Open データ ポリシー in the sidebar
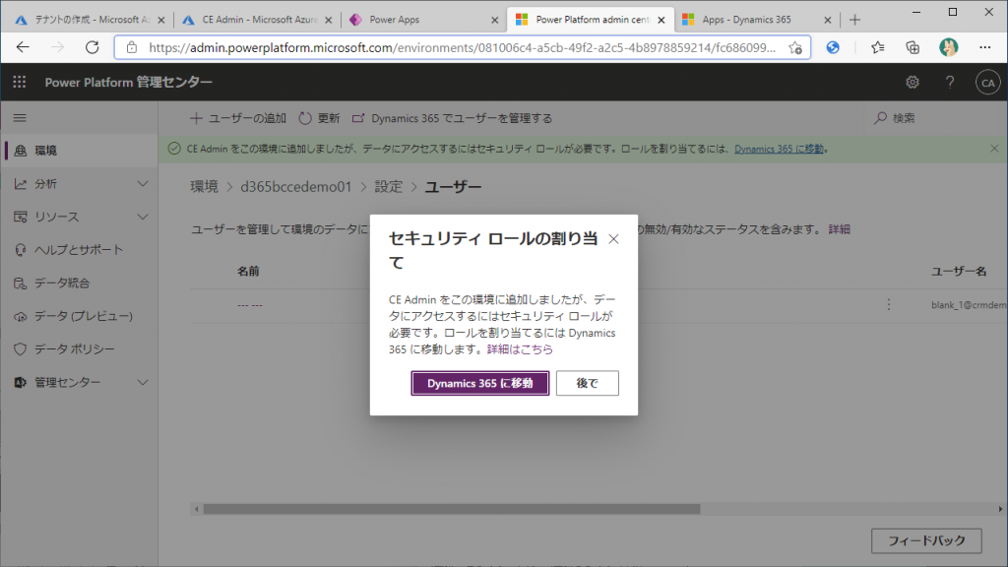The image size is (1008, 567). tap(79, 349)
